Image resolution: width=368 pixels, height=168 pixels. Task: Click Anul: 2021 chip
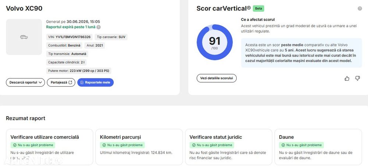pyautogui.click(x=95, y=45)
